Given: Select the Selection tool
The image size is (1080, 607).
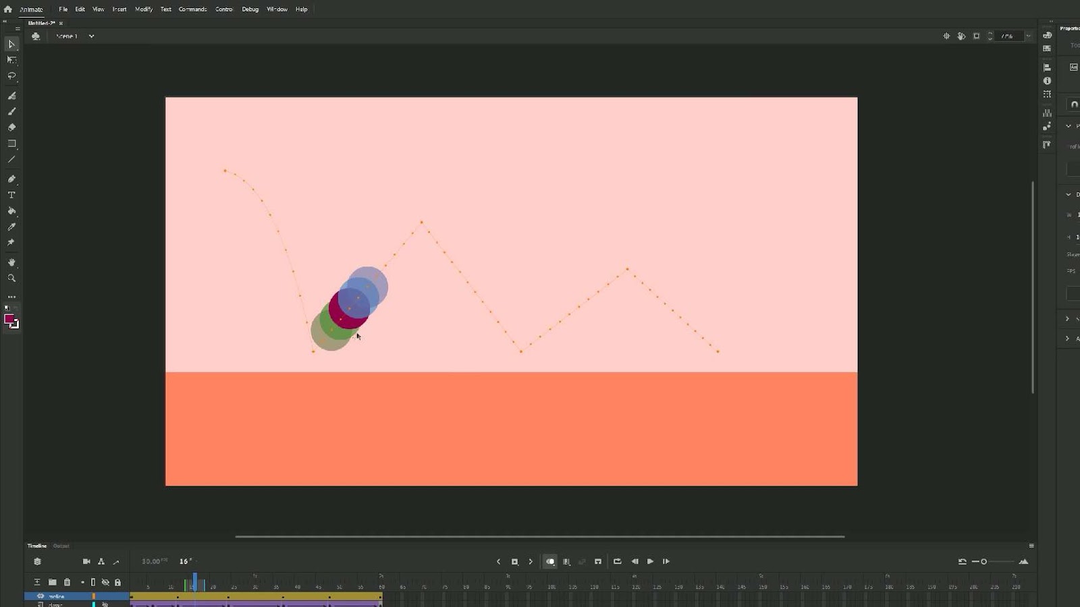Looking at the screenshot, I should coord(11,45).
